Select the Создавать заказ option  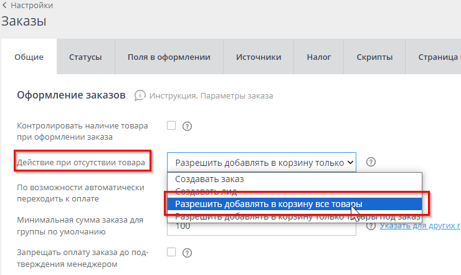point(209,179)
